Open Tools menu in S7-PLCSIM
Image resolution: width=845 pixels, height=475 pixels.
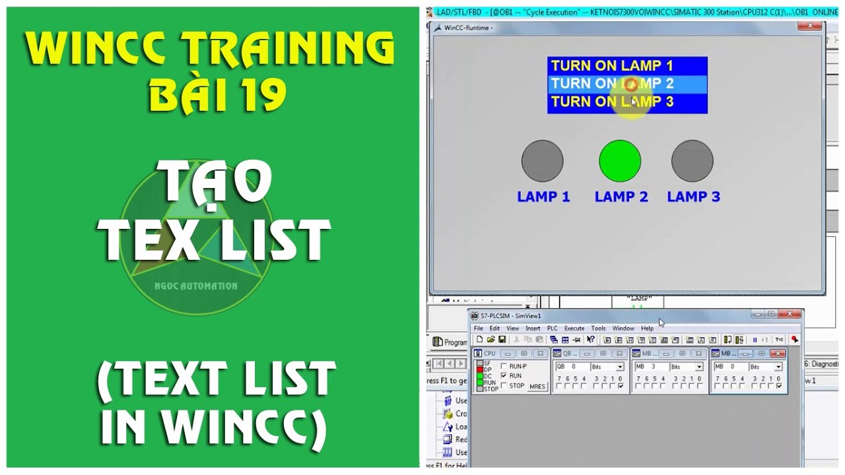[598, 328]
